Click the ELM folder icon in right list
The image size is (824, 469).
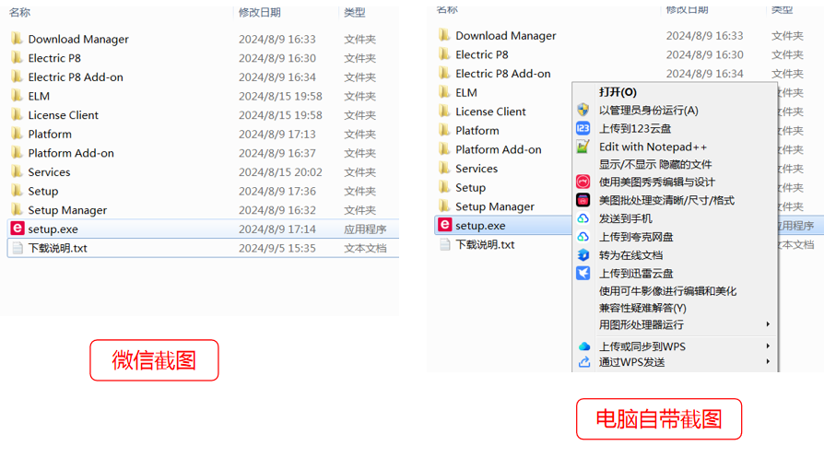click(444, 92)
